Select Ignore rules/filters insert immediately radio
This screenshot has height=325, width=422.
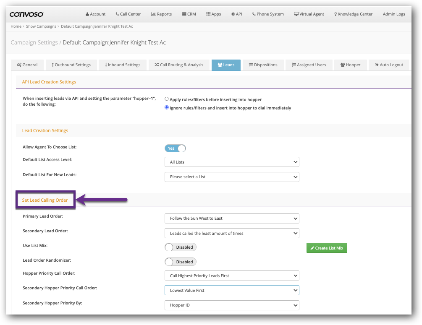167,107
